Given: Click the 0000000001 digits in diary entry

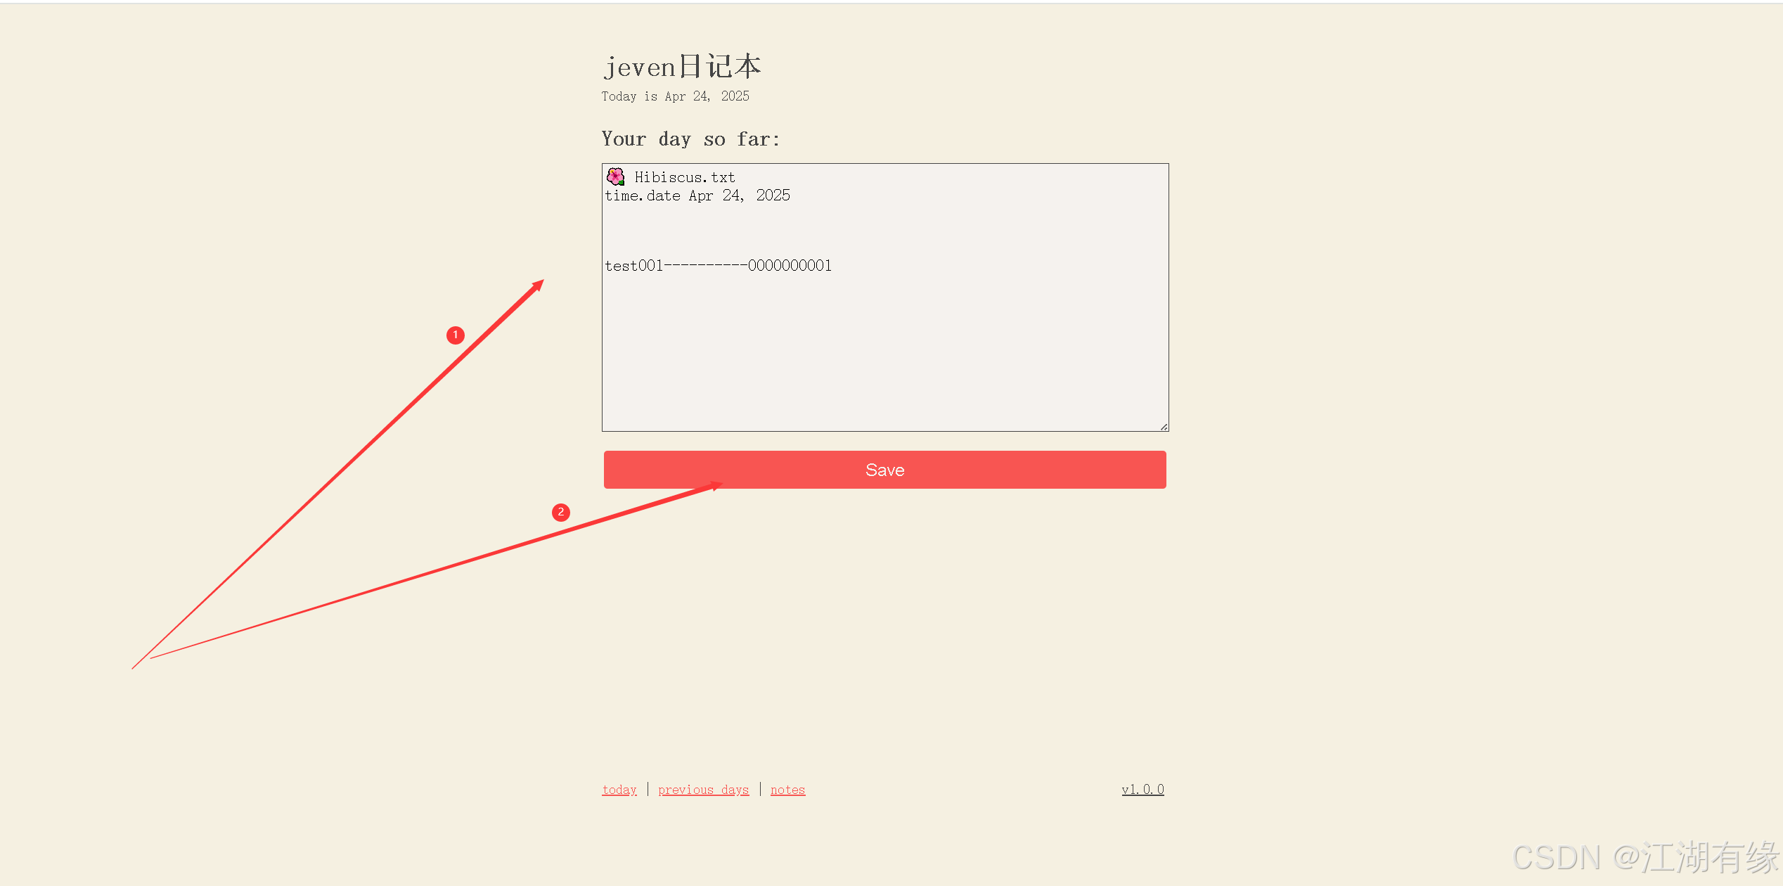Looking at the screenshot, I should pyautogui.click(x=790, y=266).
